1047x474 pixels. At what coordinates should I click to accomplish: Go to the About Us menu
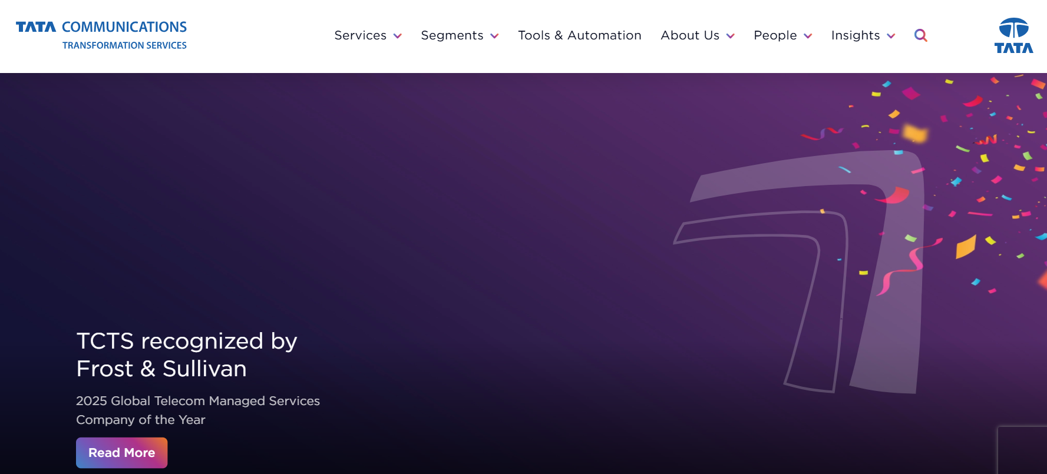[x=689, y=35]
